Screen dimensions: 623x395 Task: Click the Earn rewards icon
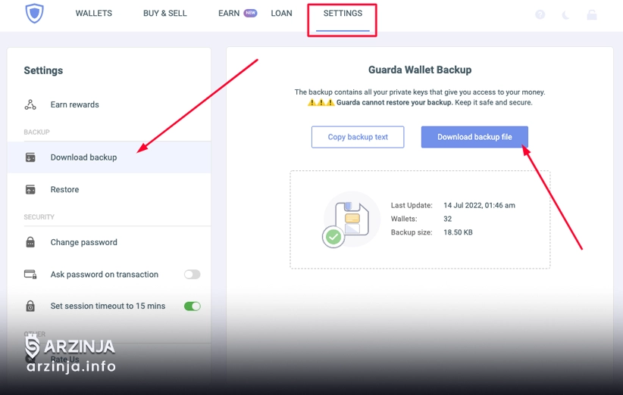tap(30, 105)
